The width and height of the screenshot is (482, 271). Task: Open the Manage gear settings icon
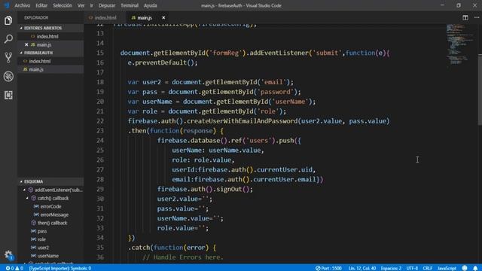pyautogui.click(x=8, y=254)
